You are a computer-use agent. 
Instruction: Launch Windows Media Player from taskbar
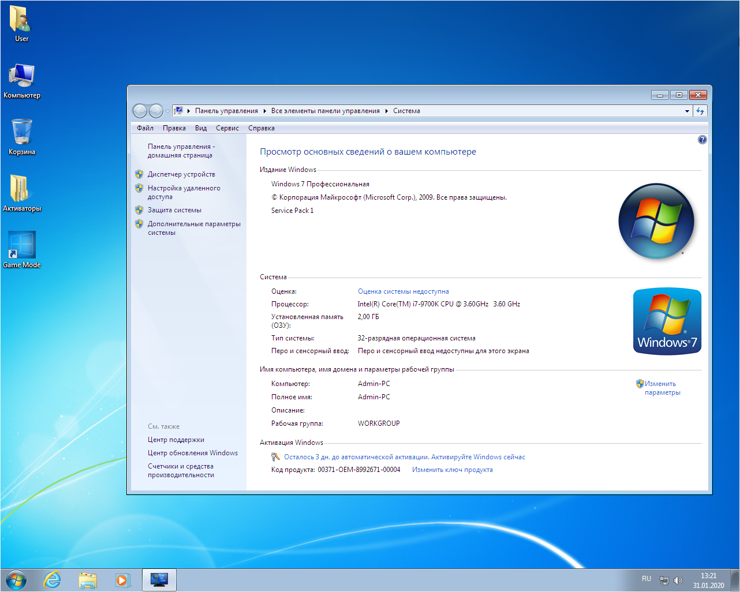pyautogui.click(x=122, y=580)
